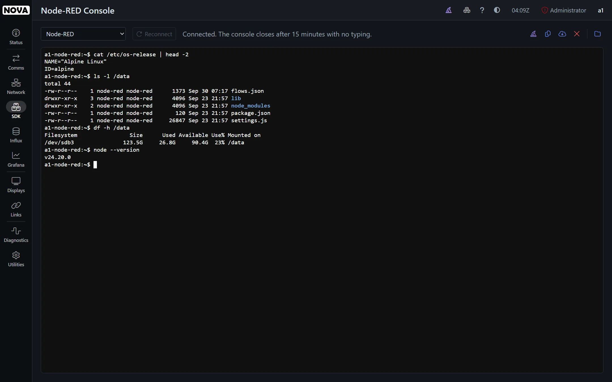This screenshot has width=612, height=382.
Task: Copy console output with copy icon
Action: (x=548, y=34)
